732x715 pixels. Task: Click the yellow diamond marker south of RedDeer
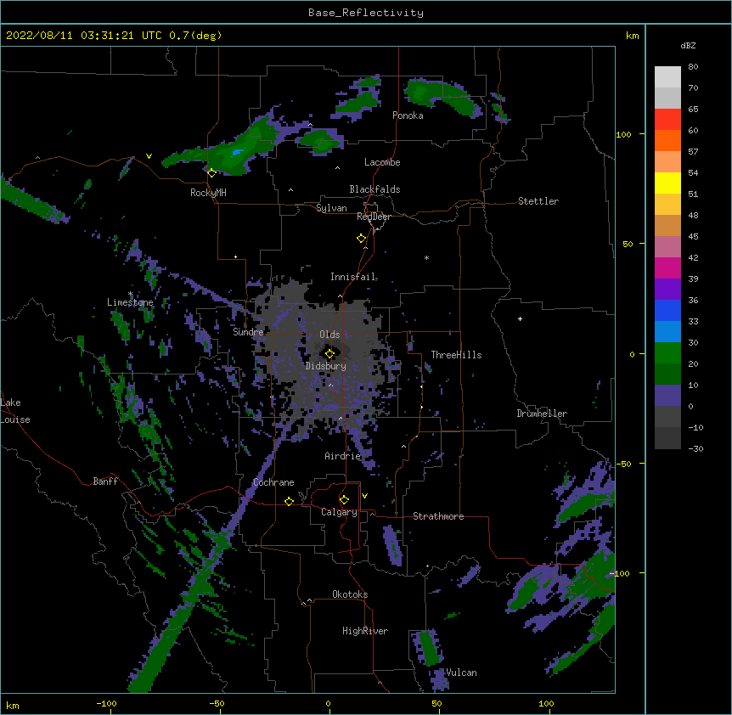tap(362, 239)
